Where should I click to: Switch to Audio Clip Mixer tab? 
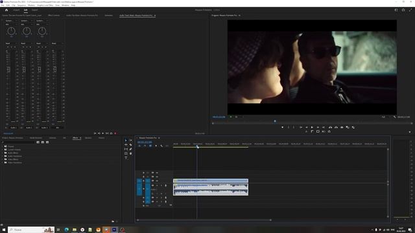coord(82,16)
